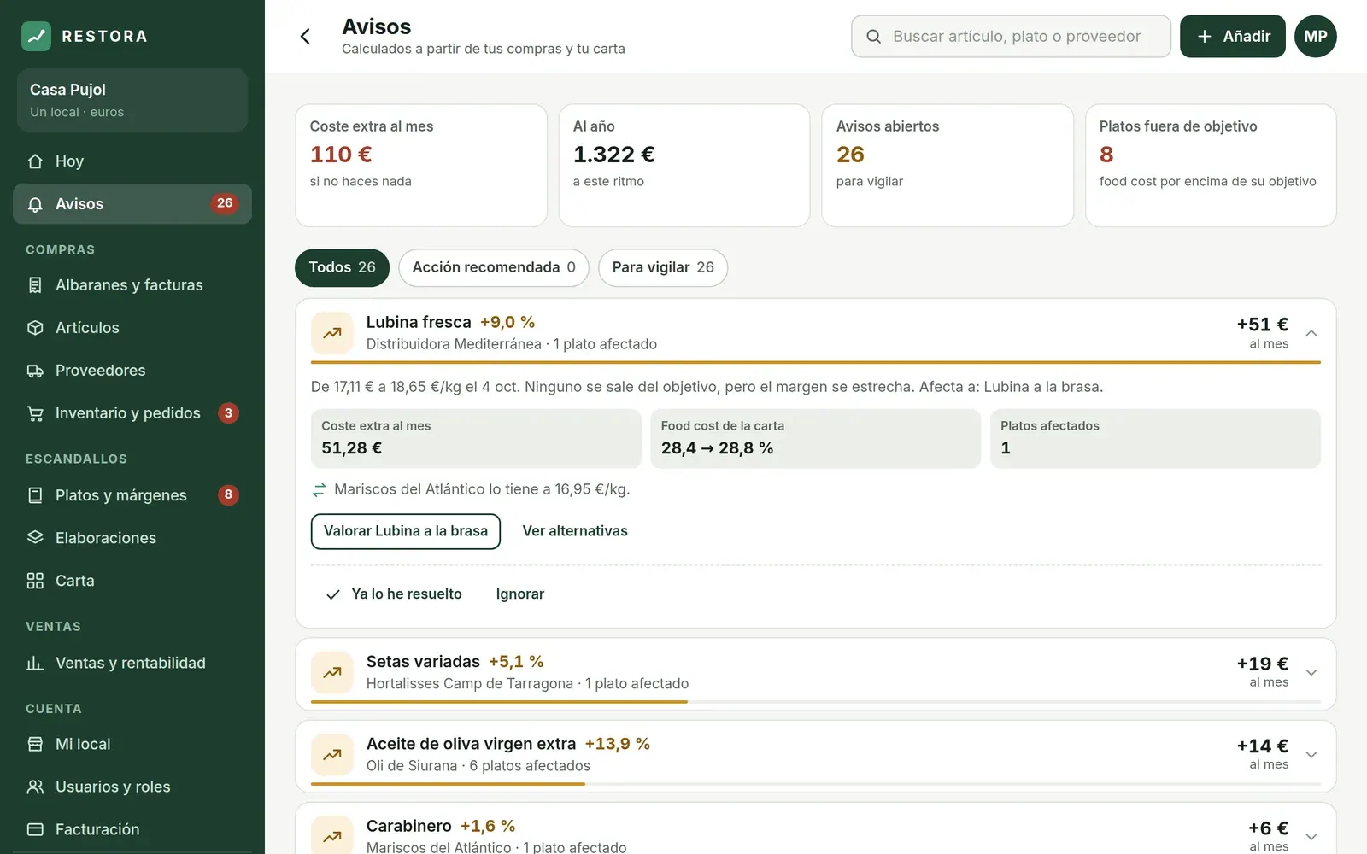Click the bell icon next to Avisos
The width and height of the screenshot is (1367, 854).
coord(35,204)
